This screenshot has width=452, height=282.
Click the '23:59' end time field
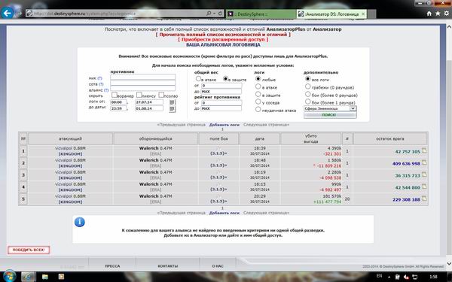tap(118, 108)
